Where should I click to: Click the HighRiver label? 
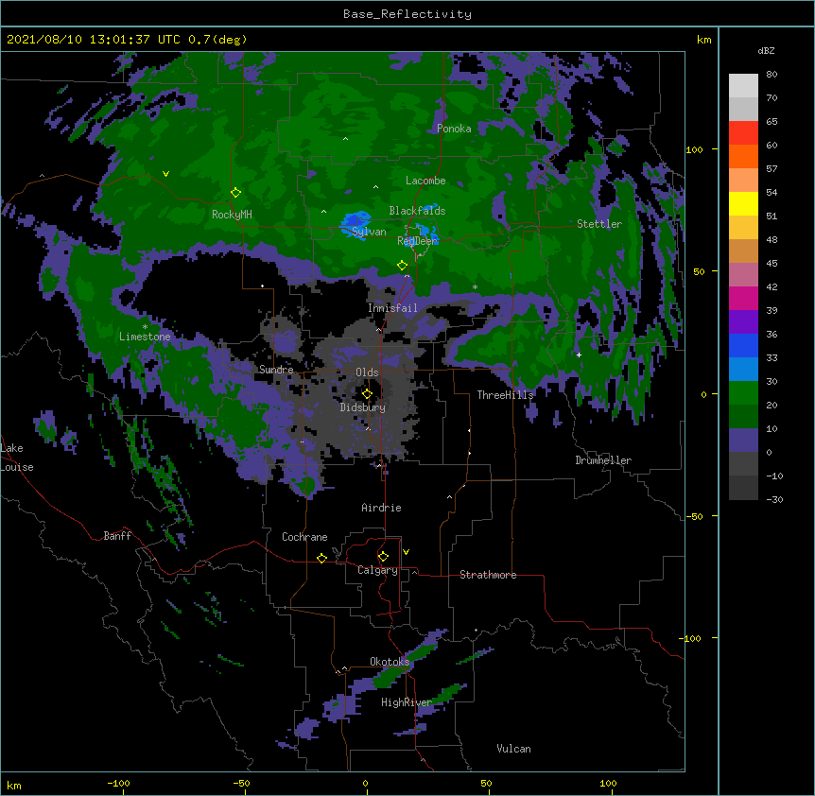pyautogui.click(x=407, y=702)
